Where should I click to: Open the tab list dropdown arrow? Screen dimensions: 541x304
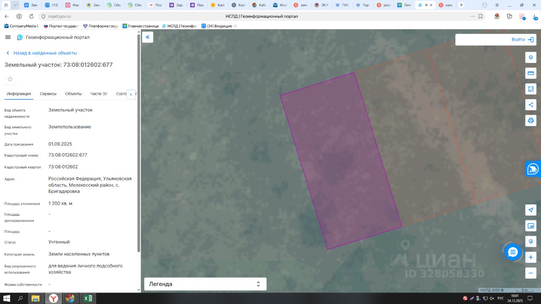tap(16, 5)
